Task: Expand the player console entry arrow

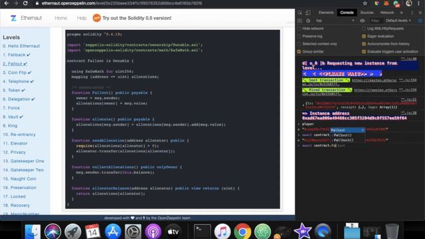Action: 299,124
